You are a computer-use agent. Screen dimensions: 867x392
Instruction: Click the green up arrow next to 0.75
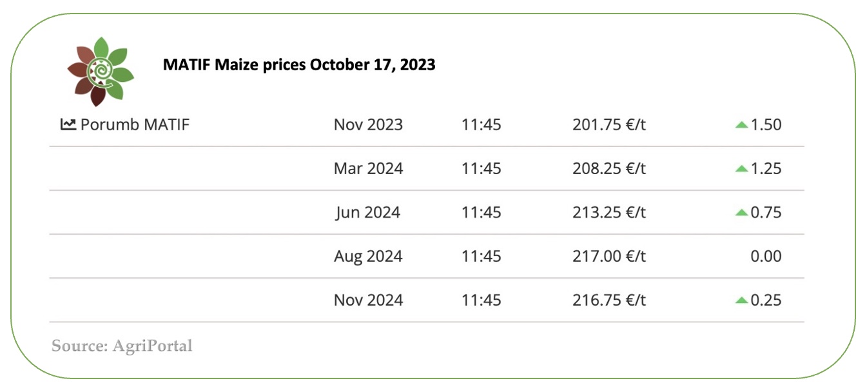(741, 212)
